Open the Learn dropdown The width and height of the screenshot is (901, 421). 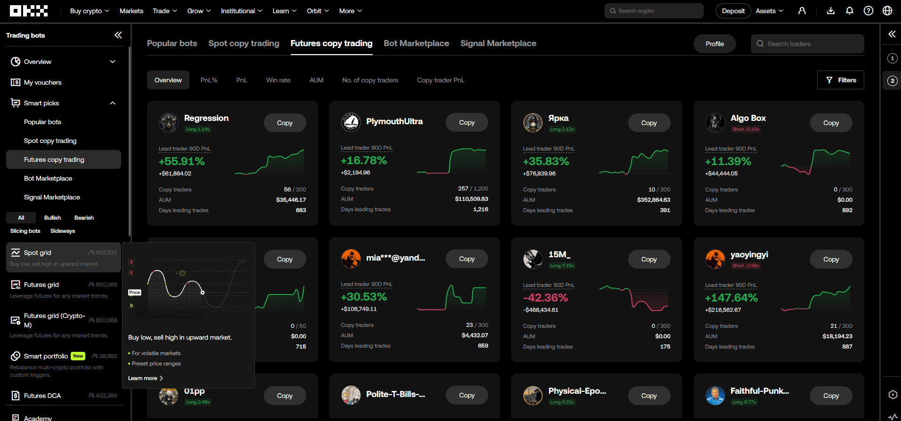point(285,11)
